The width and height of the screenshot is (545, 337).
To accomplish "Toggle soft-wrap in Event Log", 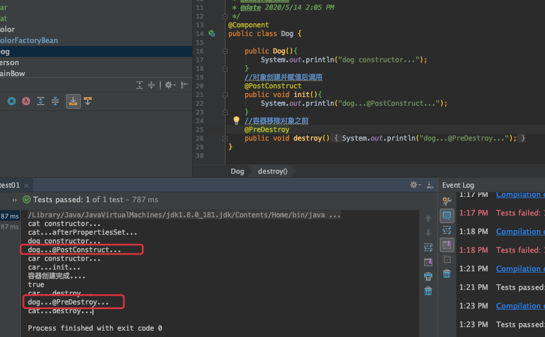I will coord(447,230).
